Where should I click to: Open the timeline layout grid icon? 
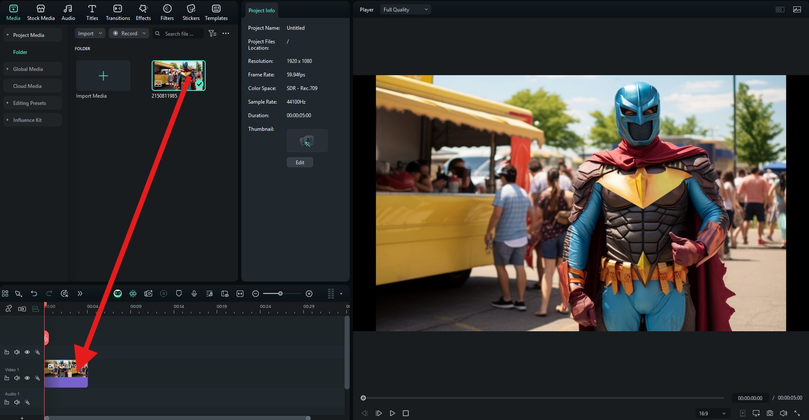point(5,293)
